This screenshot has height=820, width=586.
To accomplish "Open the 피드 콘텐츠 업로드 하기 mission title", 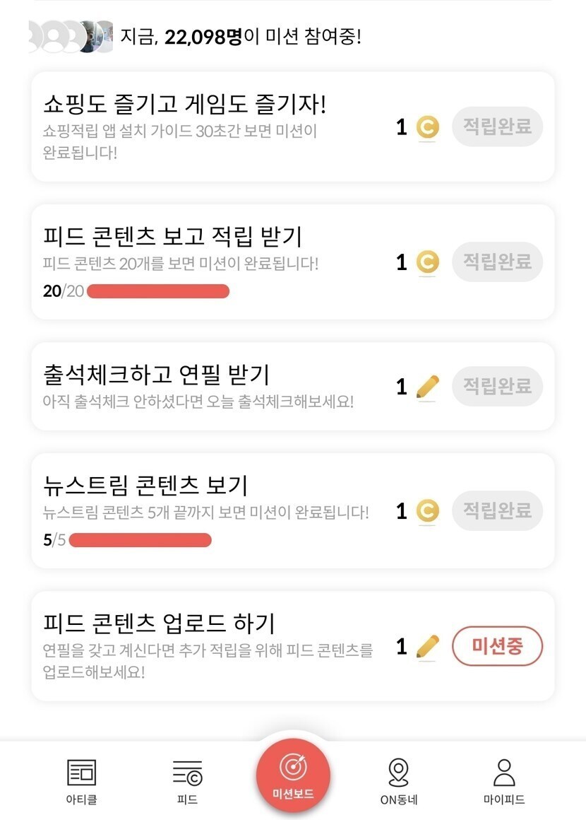I will pyautogui.click(x=158, y=623).
